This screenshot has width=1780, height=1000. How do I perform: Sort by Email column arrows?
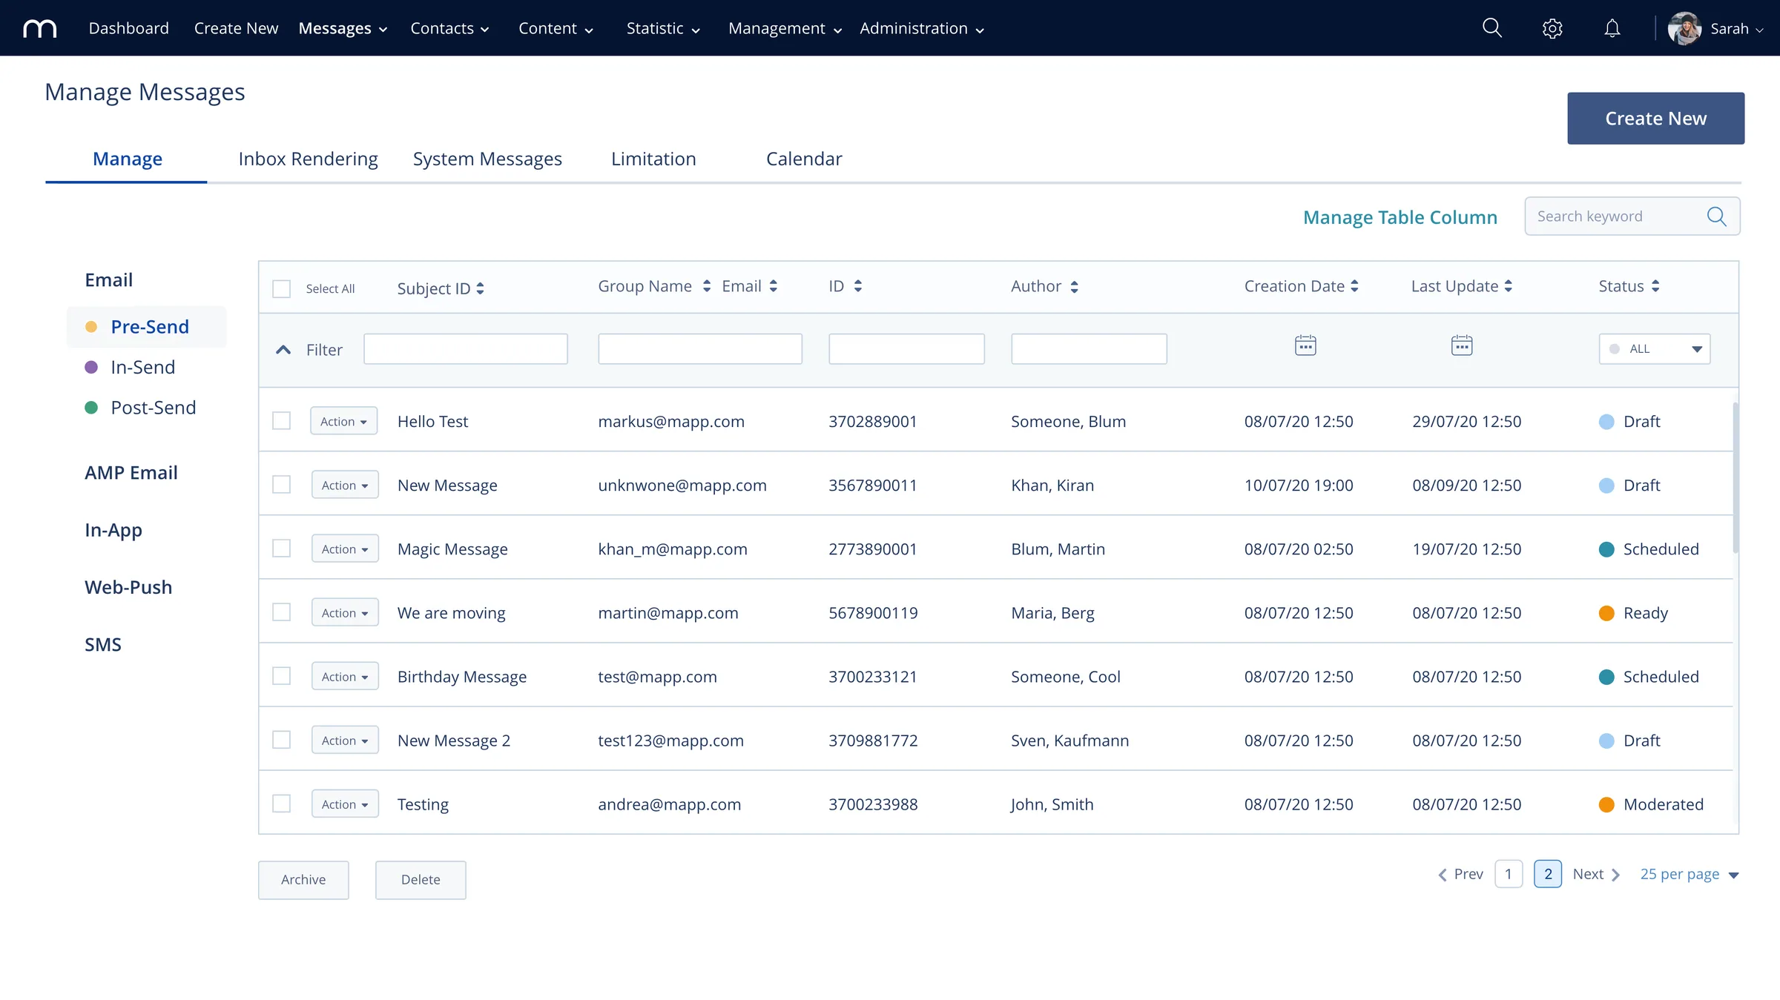[774, 286]
